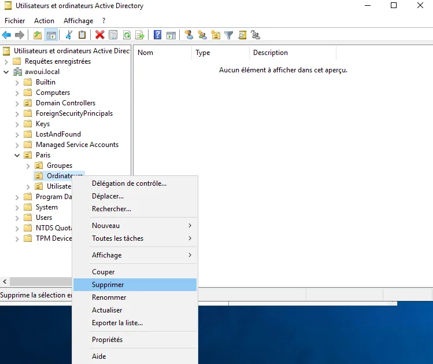Open the Action menu in menu bar
The image size is (433, 364).
pos(44,21)
